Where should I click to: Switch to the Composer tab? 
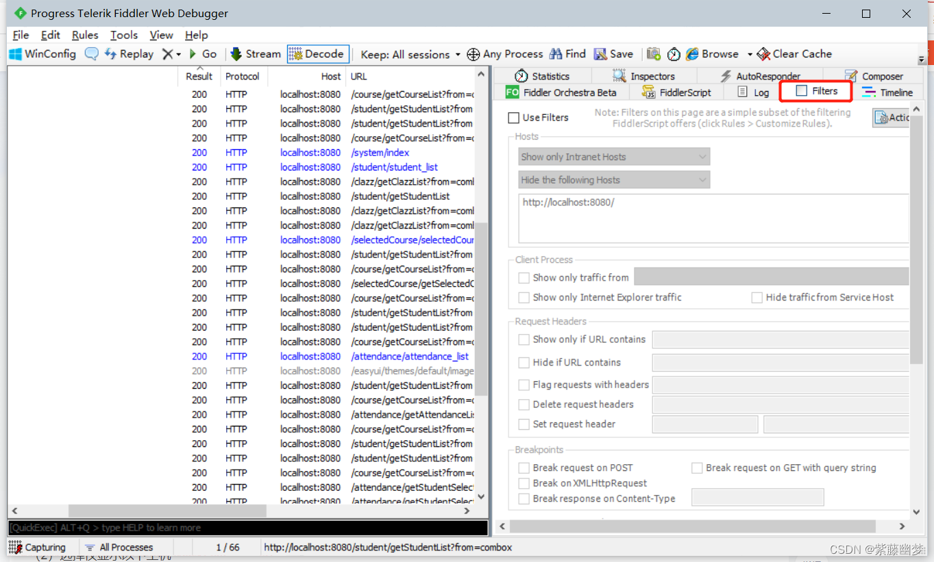[874, 76]
